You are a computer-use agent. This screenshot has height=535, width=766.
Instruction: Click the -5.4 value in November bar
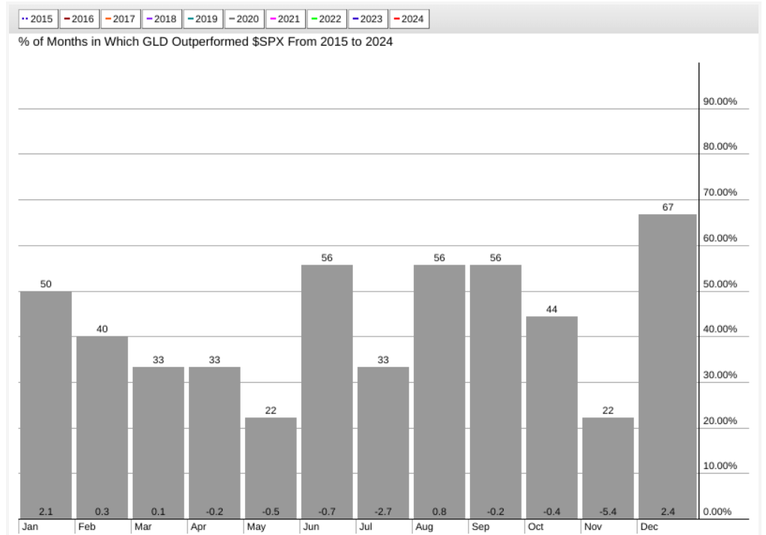[x=608, y=512]
